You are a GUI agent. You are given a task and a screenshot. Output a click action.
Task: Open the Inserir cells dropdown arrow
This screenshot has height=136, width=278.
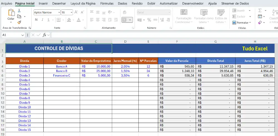coord(250,11)
